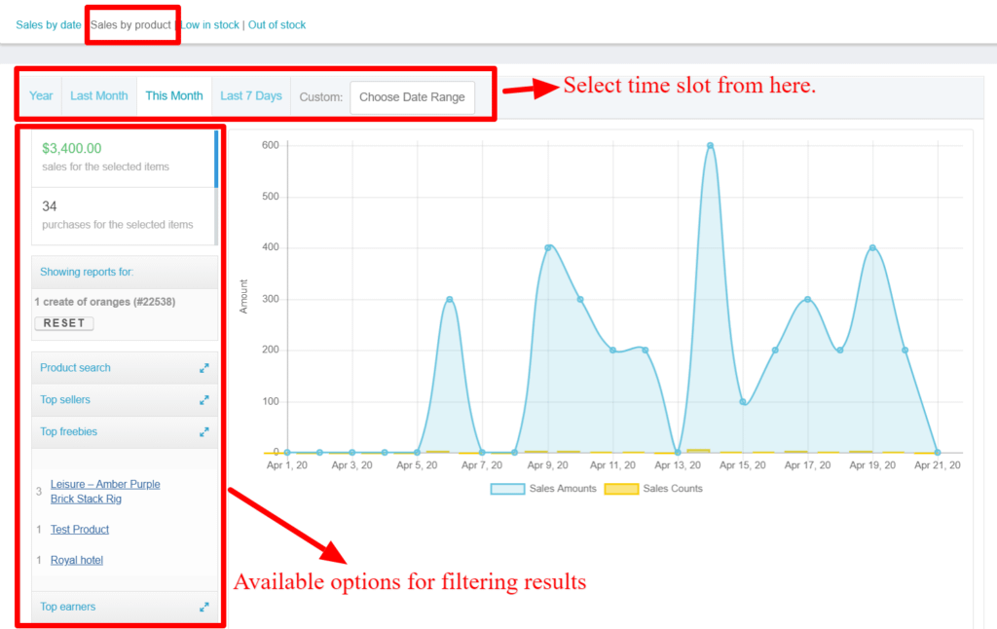997x629 pixels.
Task: Expand the Product search panel arrow icon
Action: pyautogui.click(x=204, y=368)
